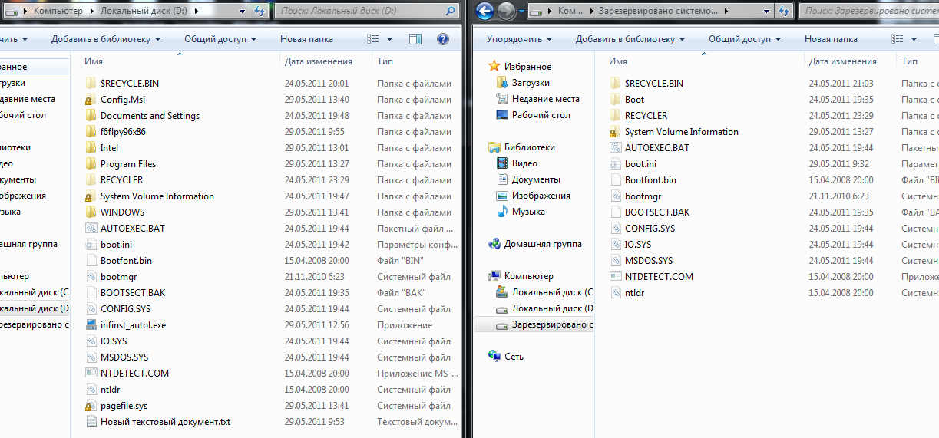939x438 pixels.
Task: Click the NTDETECT.COM icon in right window
Action: click(615, 276)
